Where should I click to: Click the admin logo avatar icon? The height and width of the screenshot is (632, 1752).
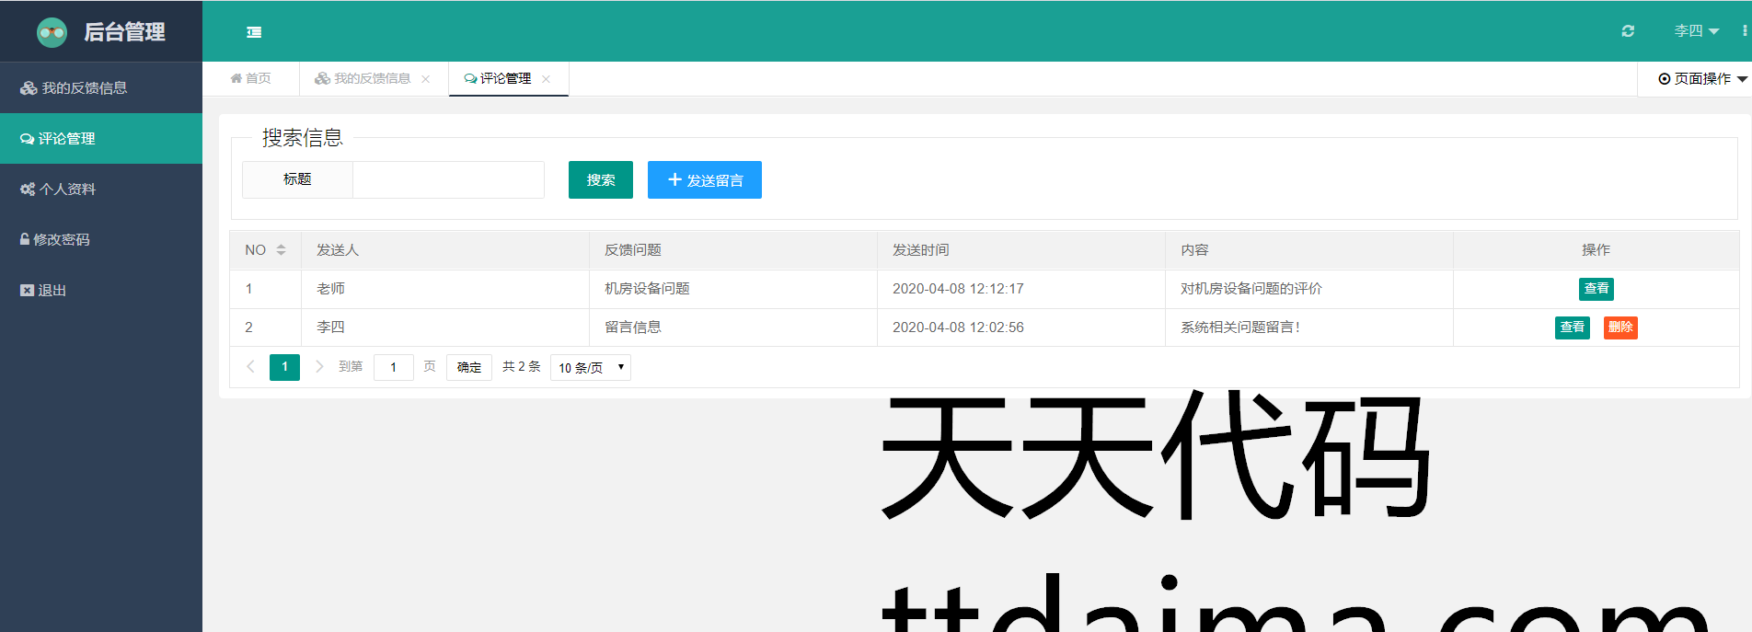[x=52, y=32]
